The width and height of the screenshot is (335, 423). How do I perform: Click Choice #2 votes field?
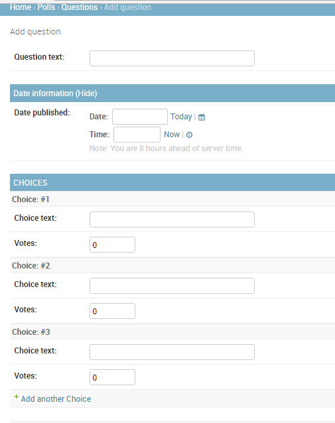[x=112, y=311]
